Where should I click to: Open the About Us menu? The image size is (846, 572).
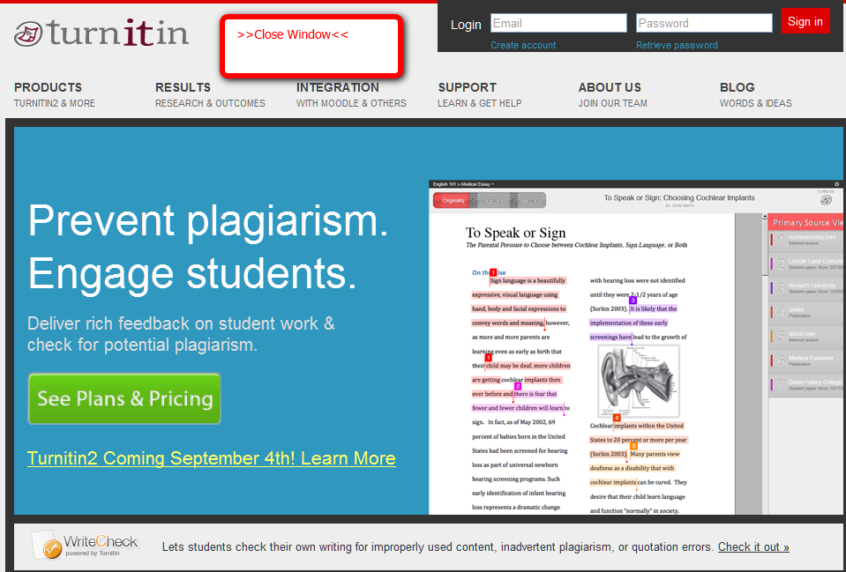(613, 95)
